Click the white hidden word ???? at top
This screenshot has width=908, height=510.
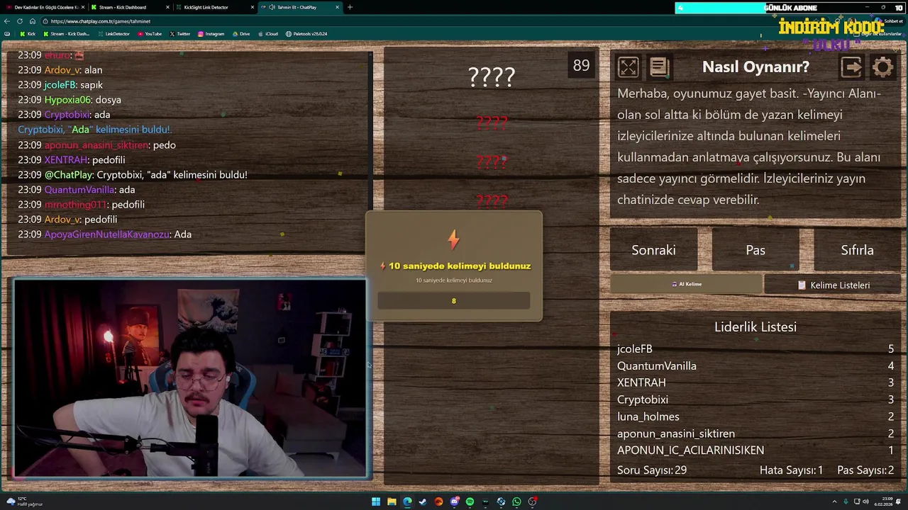pyautogui.click(x=492, y=76)
